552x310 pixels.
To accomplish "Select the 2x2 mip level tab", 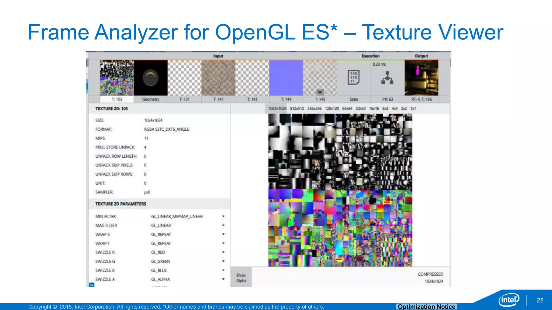I will [x=403, y=108].
